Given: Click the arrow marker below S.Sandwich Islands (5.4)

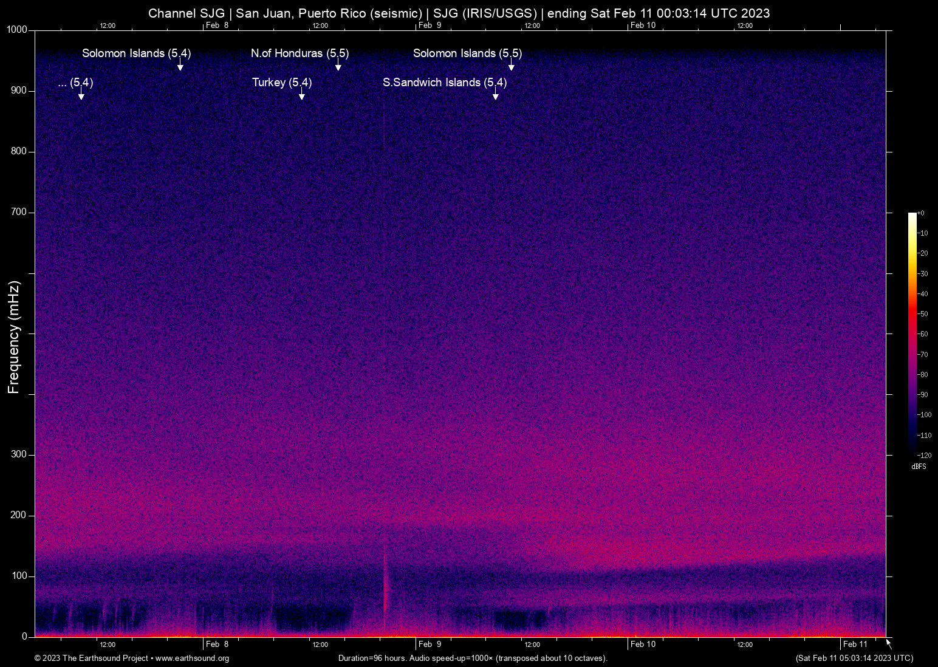Looking at the screenshot, I should [x=495, y=96].
